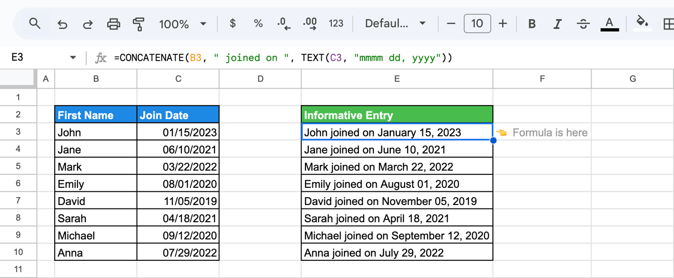The height and width of the screenshot is (278, 674).
Task: Redo the last action
Action: (88, 24)
